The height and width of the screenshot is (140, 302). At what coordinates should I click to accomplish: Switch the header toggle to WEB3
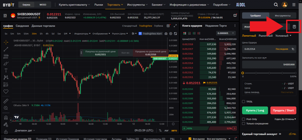43,5
